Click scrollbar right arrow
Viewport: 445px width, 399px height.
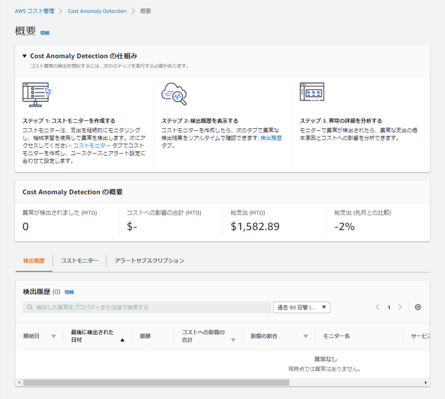point(426,382)
